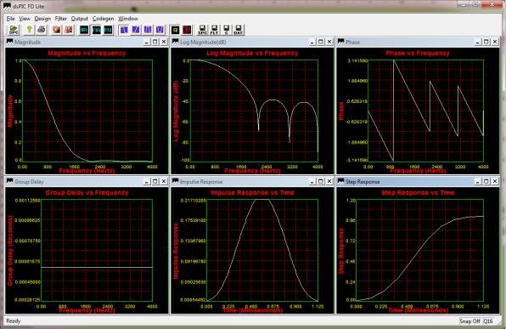Activate the Group Delay window title bar

(x=87, y=182)
